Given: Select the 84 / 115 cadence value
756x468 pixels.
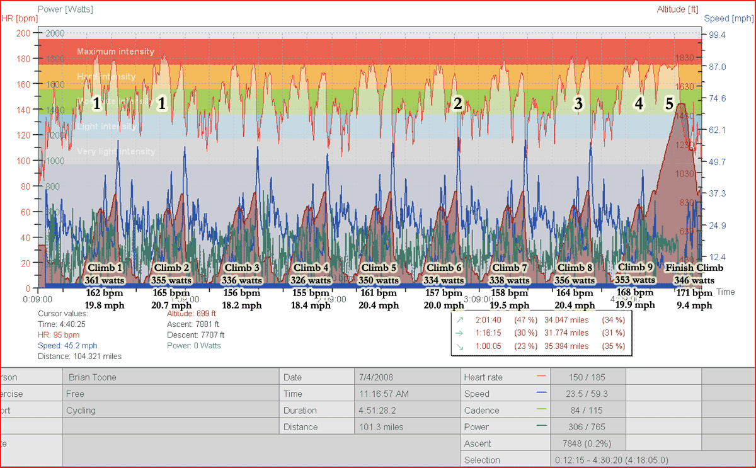Looking at the screenshot, I should 587,410.
